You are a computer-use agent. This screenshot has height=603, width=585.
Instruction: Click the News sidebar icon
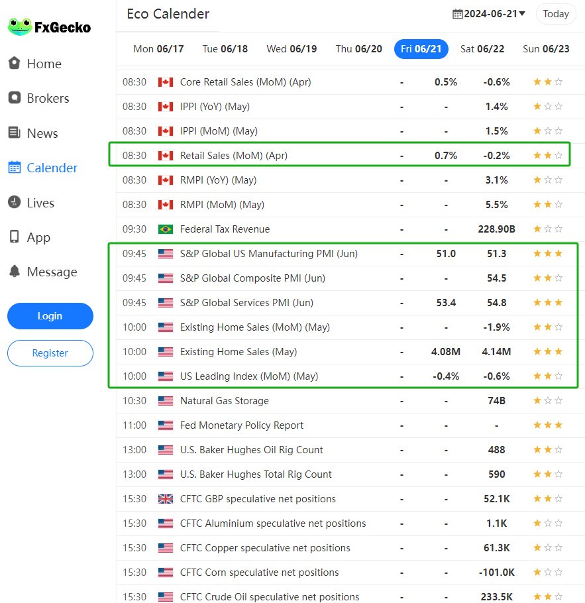[14, 133]
